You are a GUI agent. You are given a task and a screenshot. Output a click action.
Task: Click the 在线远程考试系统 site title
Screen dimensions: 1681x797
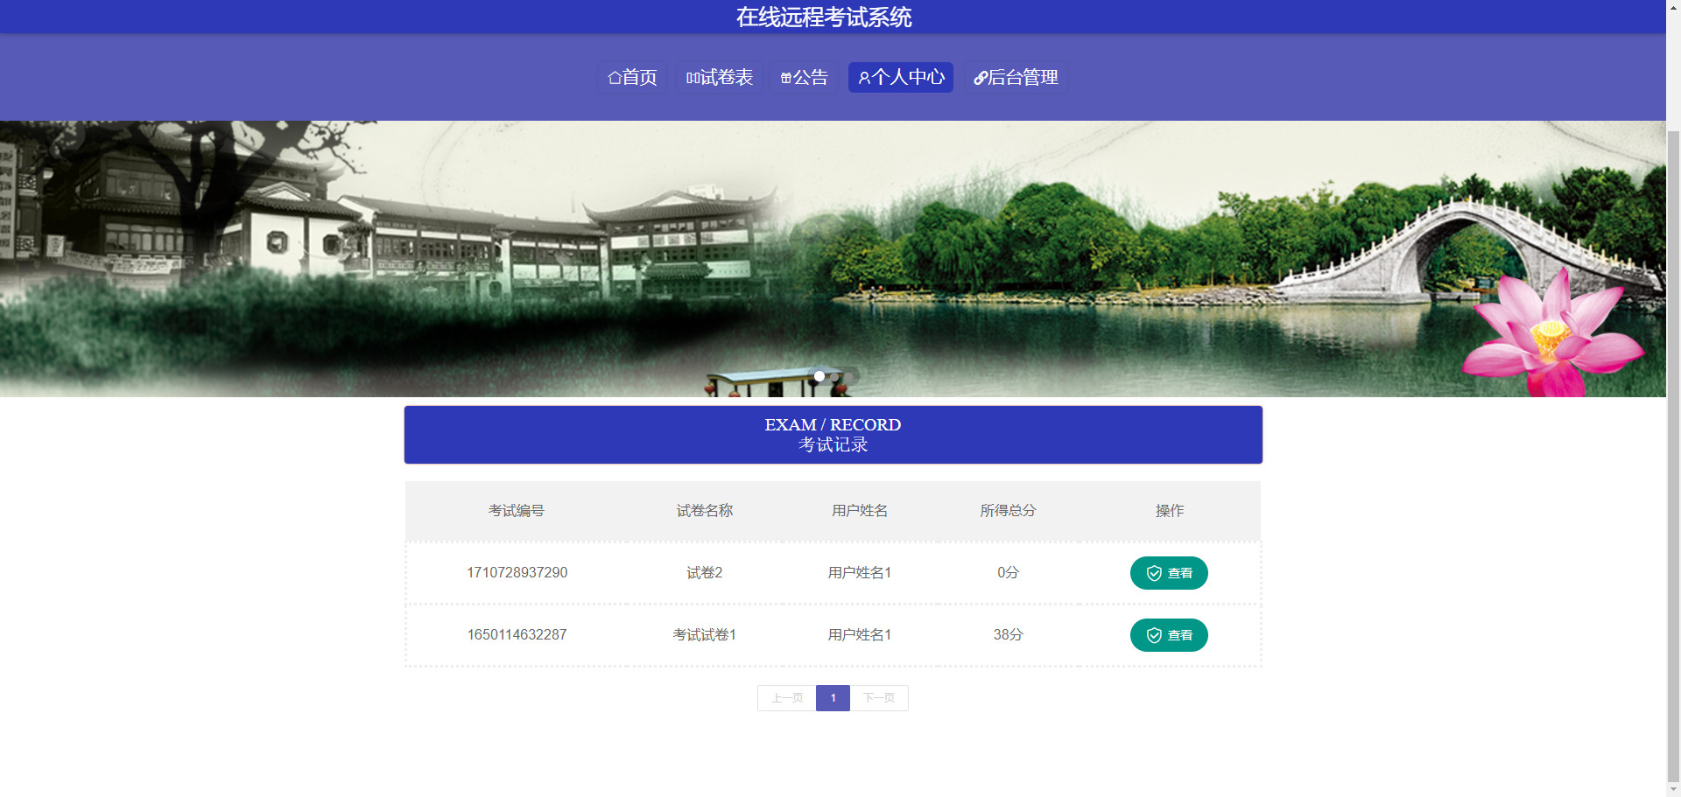coord(824,17)
